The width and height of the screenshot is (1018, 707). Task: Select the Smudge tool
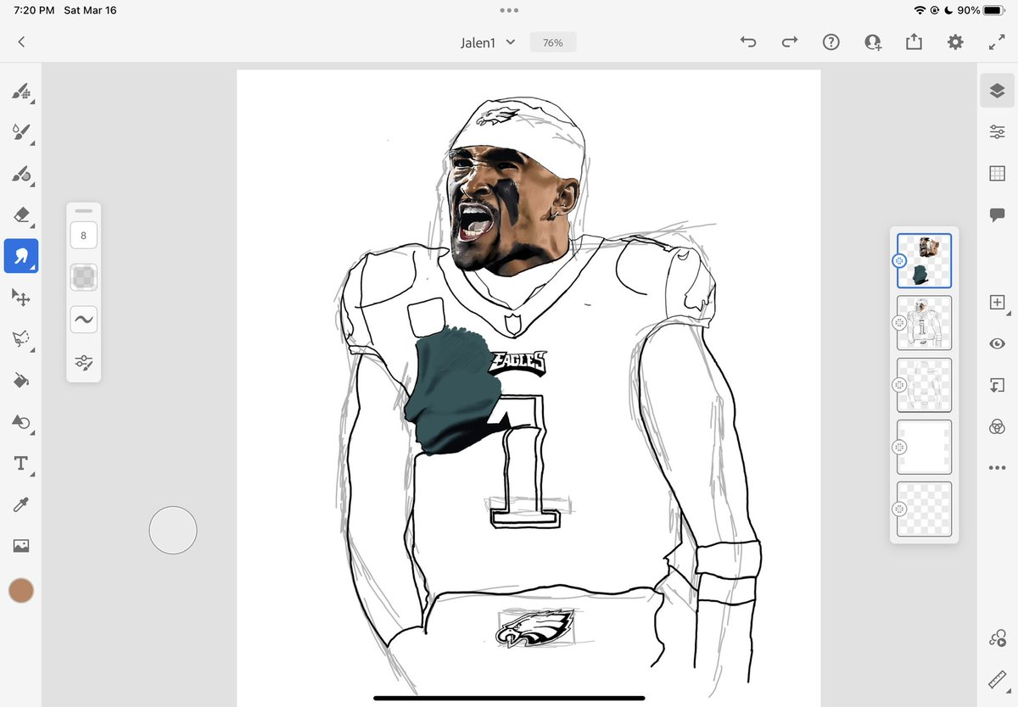tap(21, 255)
